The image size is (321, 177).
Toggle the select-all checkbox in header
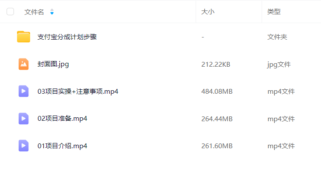coord(10,12)
